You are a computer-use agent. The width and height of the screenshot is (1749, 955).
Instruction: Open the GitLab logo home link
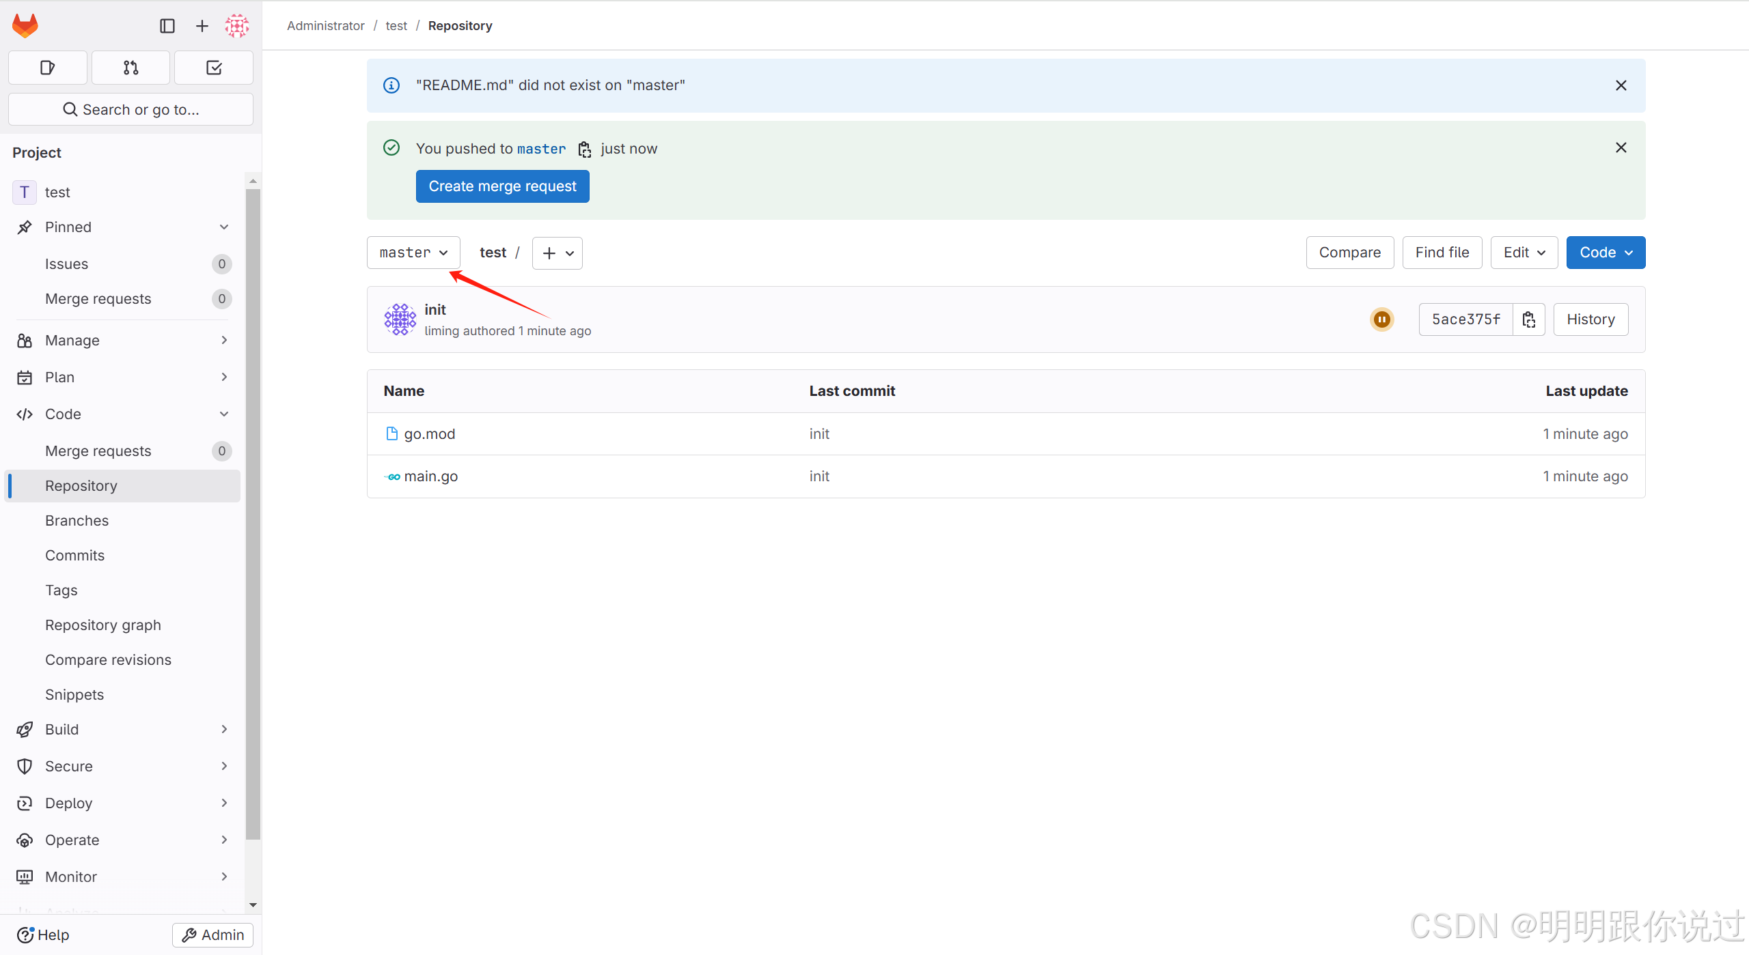pos(25,26)
